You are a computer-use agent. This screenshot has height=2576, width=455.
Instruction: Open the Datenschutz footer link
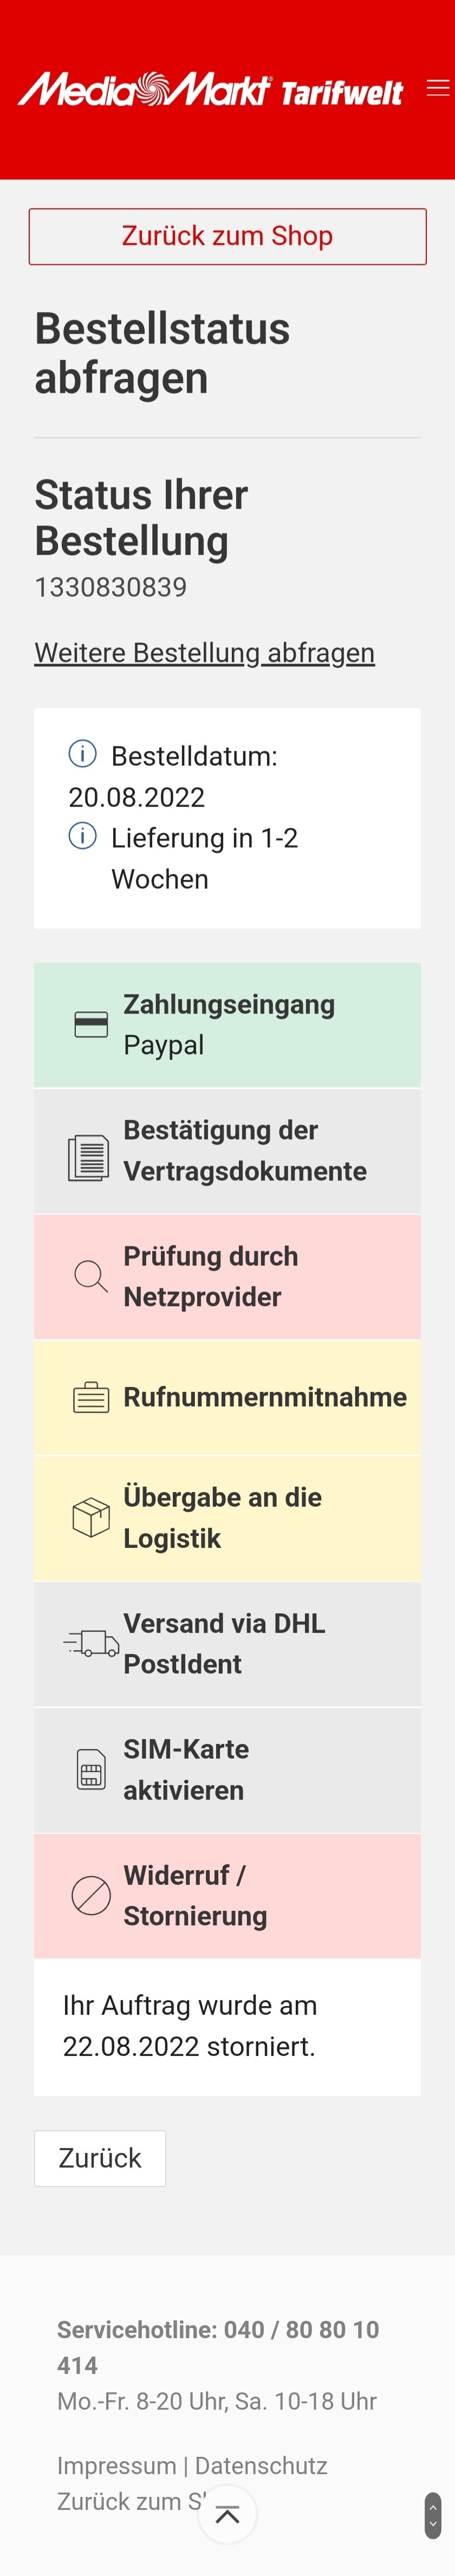[261, 2465]
